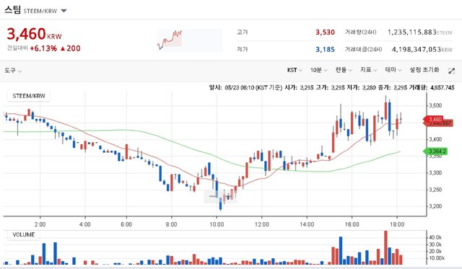Click the 저가 low price label
The height and width of the screenshot is (269, 462).
[243, 50]
